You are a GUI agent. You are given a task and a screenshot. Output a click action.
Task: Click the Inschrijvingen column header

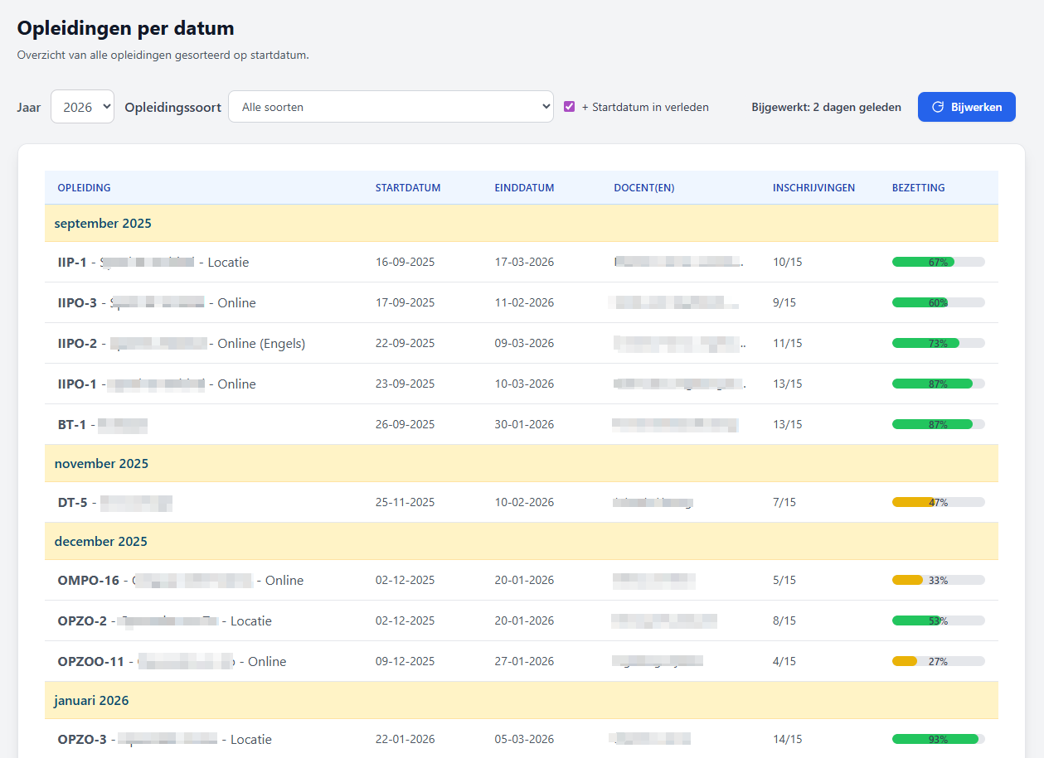(813, 188)
